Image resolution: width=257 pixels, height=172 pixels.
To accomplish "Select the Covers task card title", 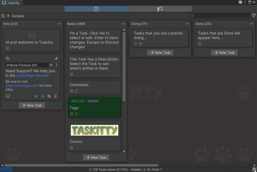I will coord(76,142).
